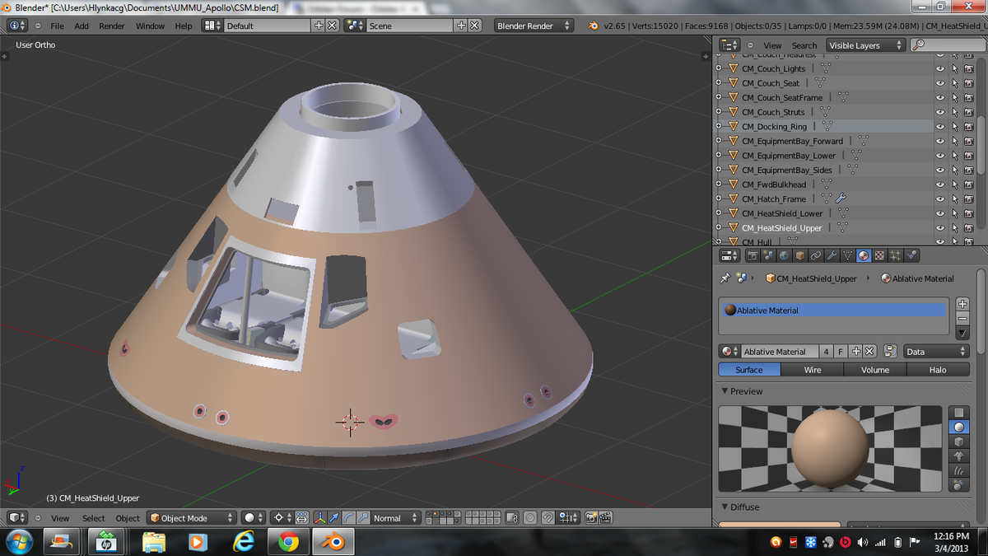Screen dimensions: 988x556
Task: Remove the material slot with the minus button
Action: pos(962,318)
